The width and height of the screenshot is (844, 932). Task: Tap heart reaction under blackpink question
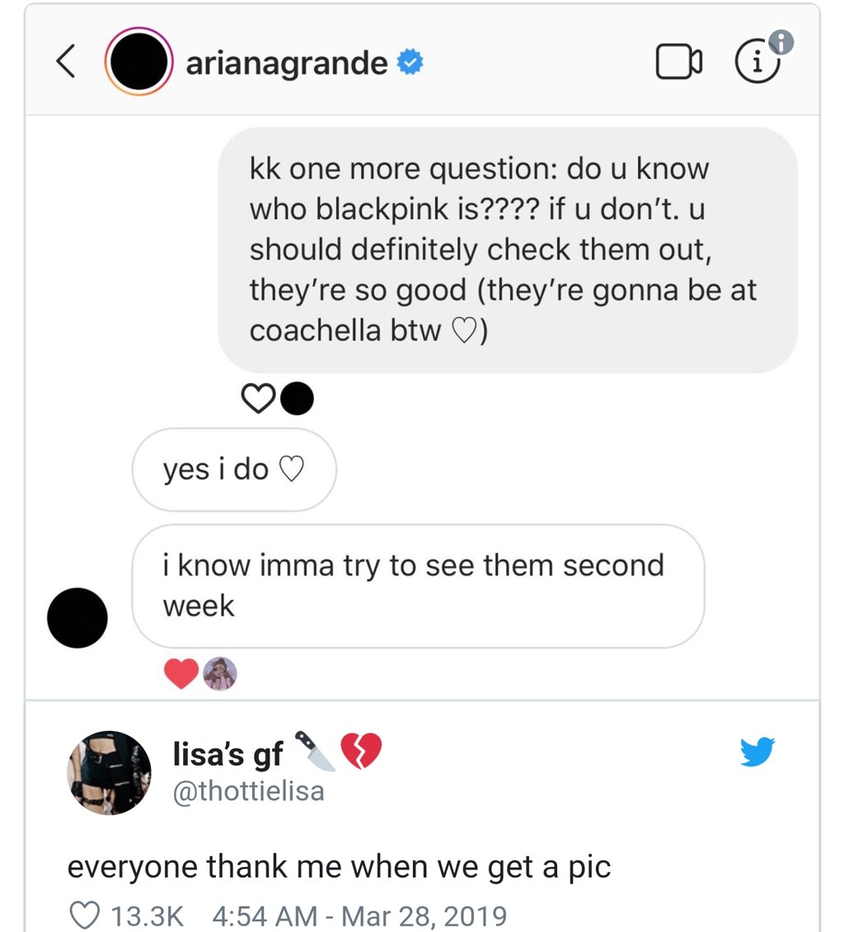click(x=257, y=400)
